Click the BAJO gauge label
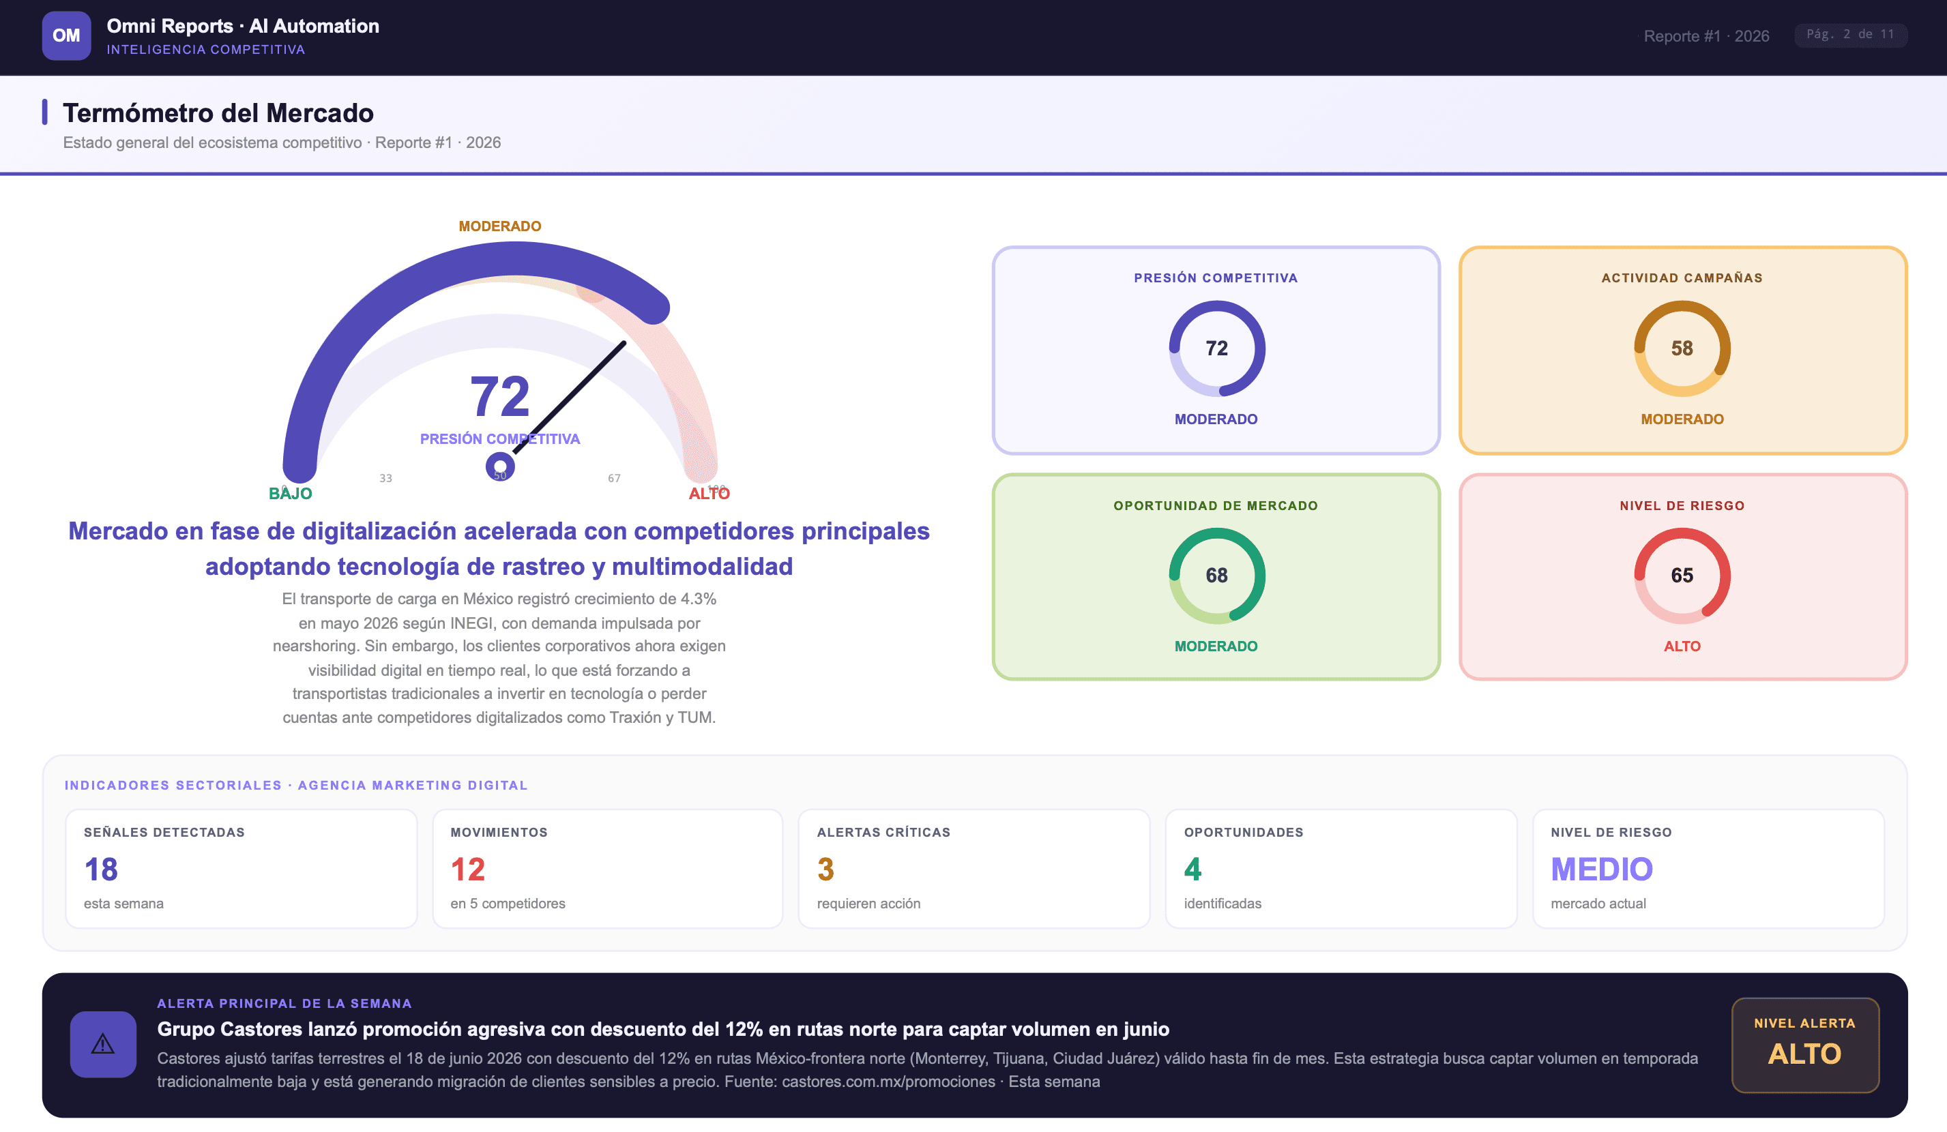 (x=291, y=494)
